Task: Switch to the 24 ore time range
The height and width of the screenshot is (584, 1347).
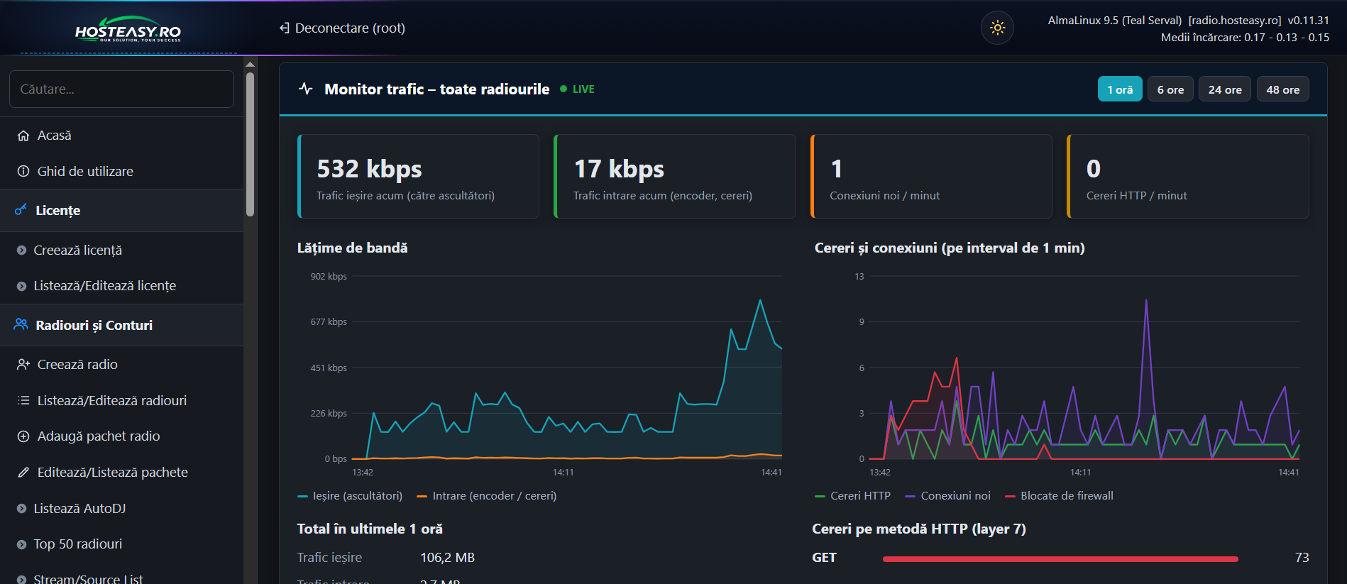Action: pyautogui.click(x=1225, y=89)
